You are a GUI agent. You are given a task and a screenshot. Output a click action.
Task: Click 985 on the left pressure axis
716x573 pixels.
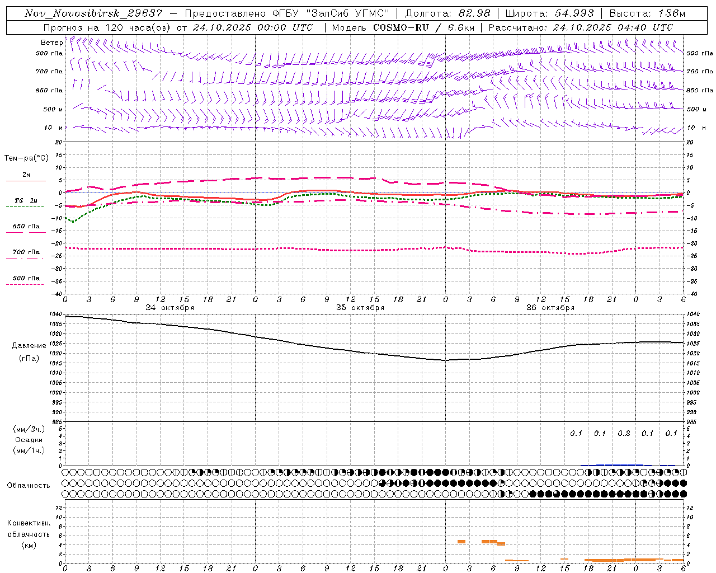[x=57, y=422]
